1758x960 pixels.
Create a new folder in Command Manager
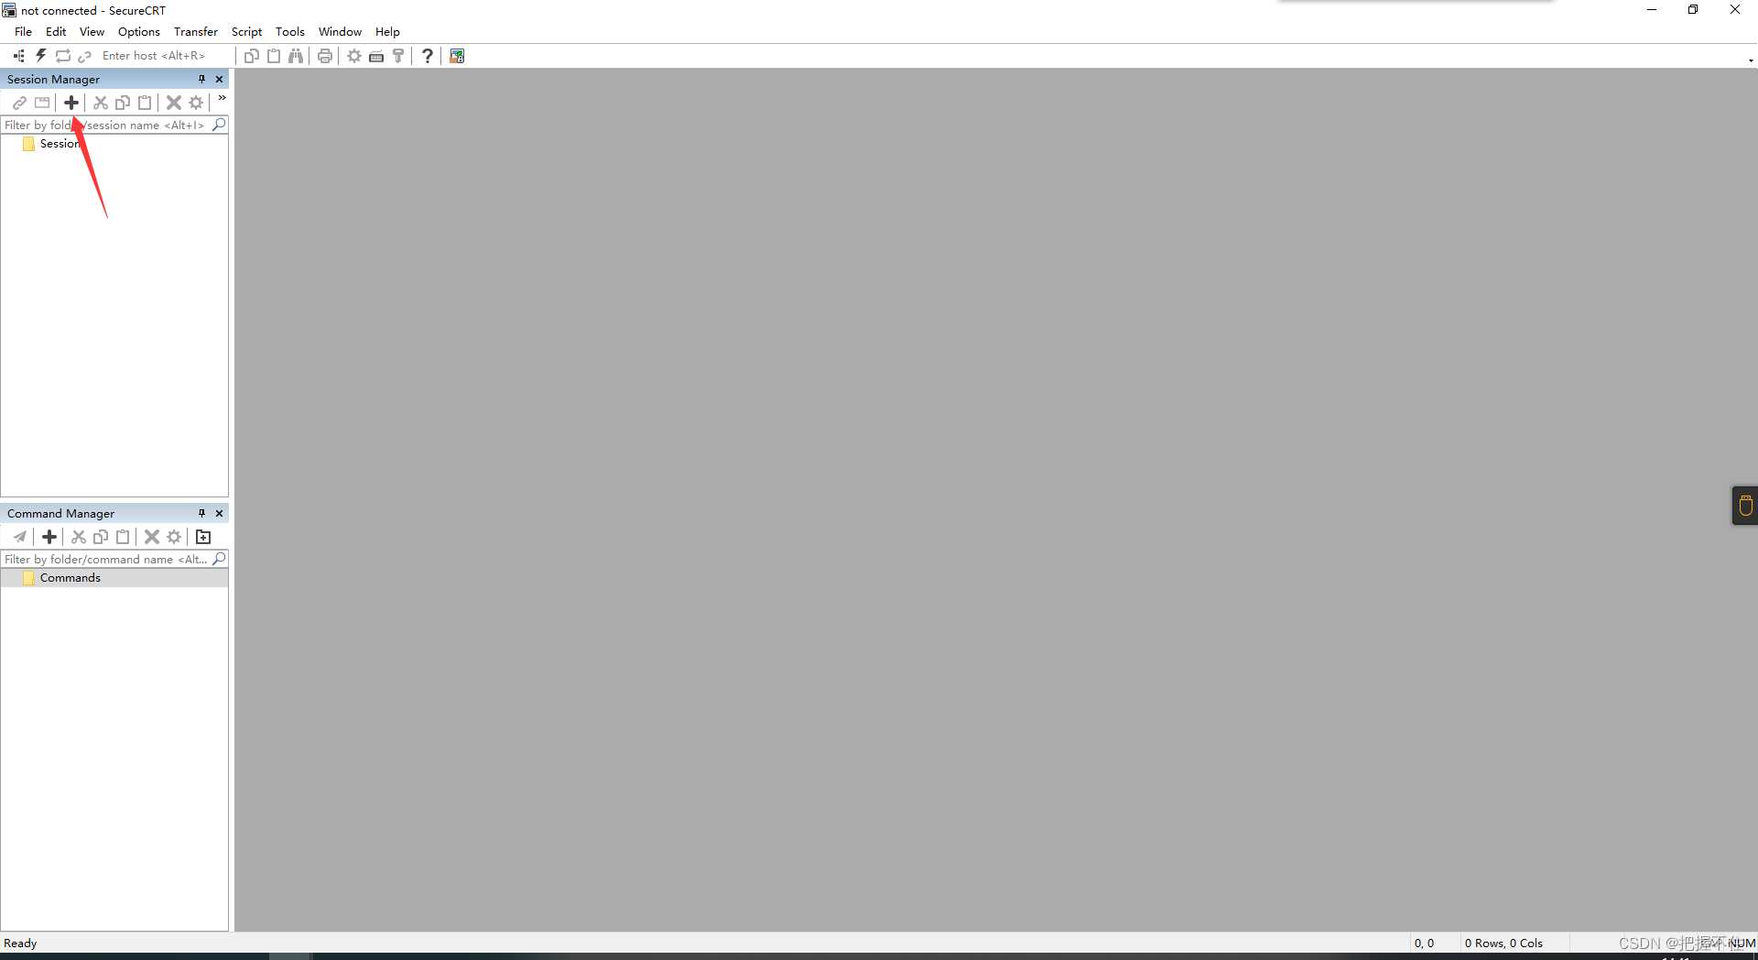[x=203, y=537]
